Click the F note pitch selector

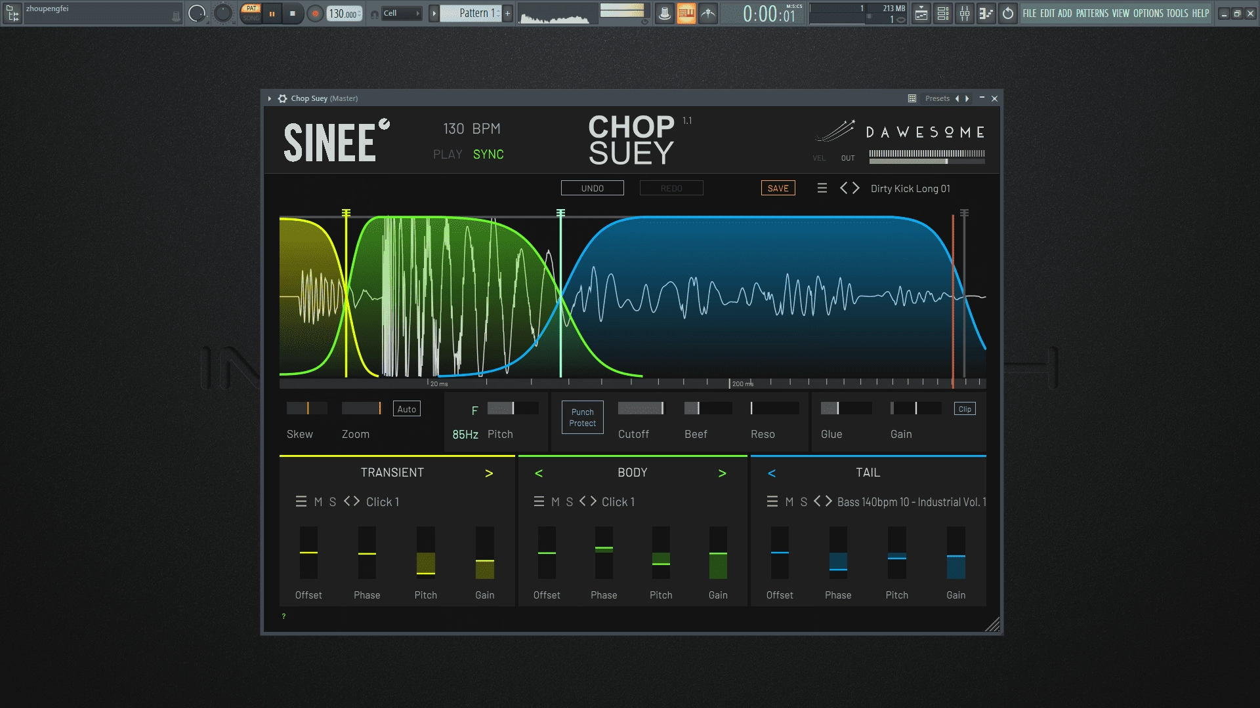click(x=474, y=410)
